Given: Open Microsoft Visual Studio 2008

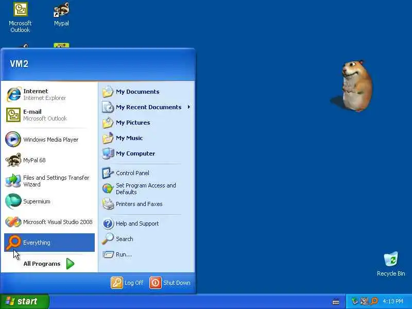Looking at the screenshot, I should click(x=49, y=222).
